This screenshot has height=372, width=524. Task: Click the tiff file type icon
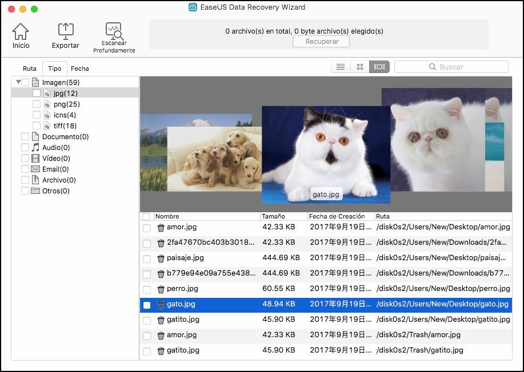coord(47,126)
